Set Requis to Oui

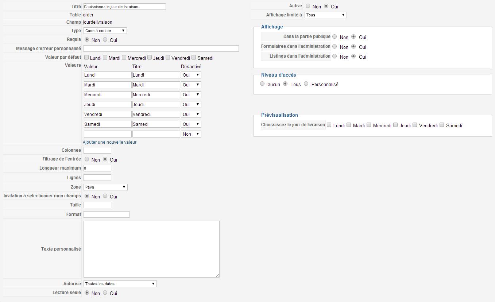(105, 40)
